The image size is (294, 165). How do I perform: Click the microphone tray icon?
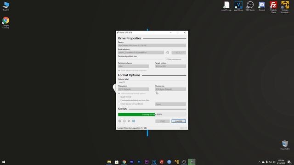267,162
